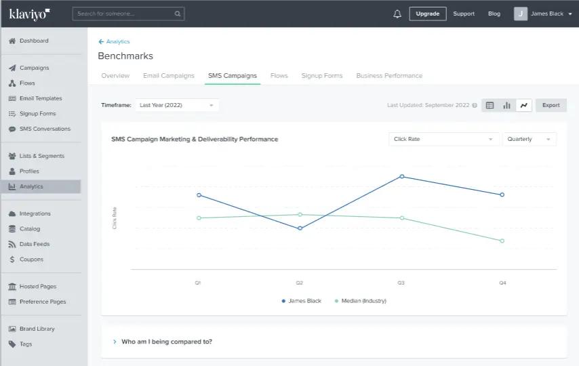The image size is (579, 366).
Task: Go back to Analytics link
Action: click(118, 42)
